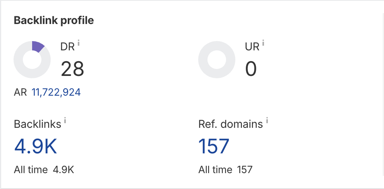Image resolution: width=384 pixels, height=189 pixels.
Task: Click the UR donut chart
Action: [x=216, y=60]
